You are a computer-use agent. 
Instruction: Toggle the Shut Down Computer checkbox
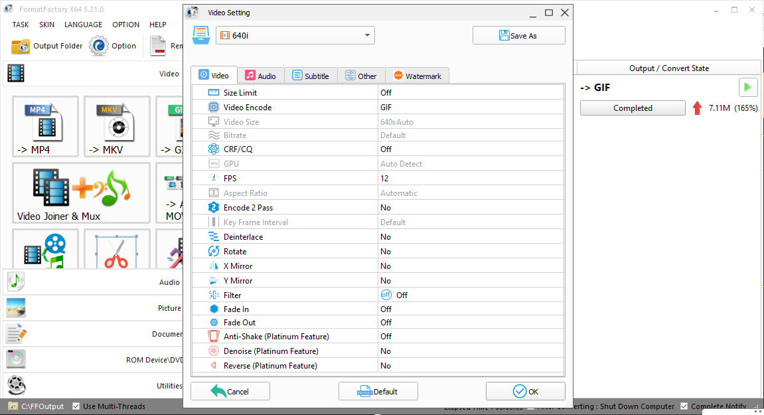[532, 406]
